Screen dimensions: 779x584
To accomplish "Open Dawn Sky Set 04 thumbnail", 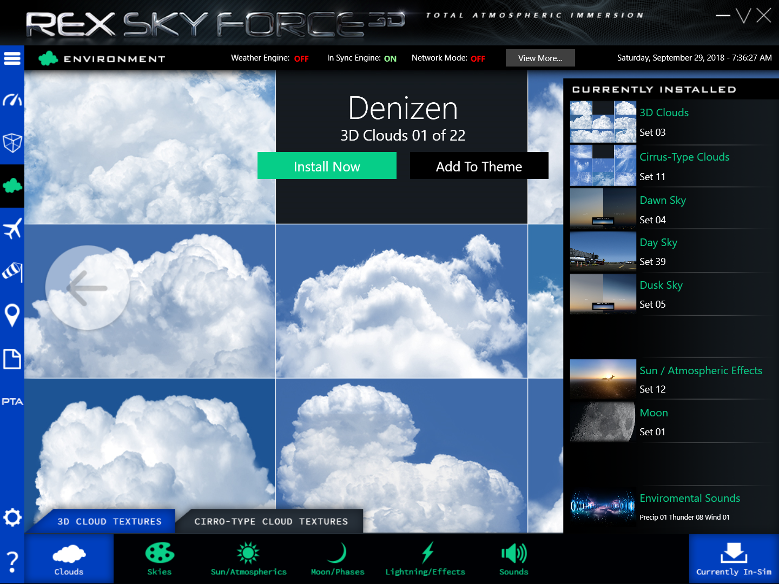I will [x=603, y=208].
